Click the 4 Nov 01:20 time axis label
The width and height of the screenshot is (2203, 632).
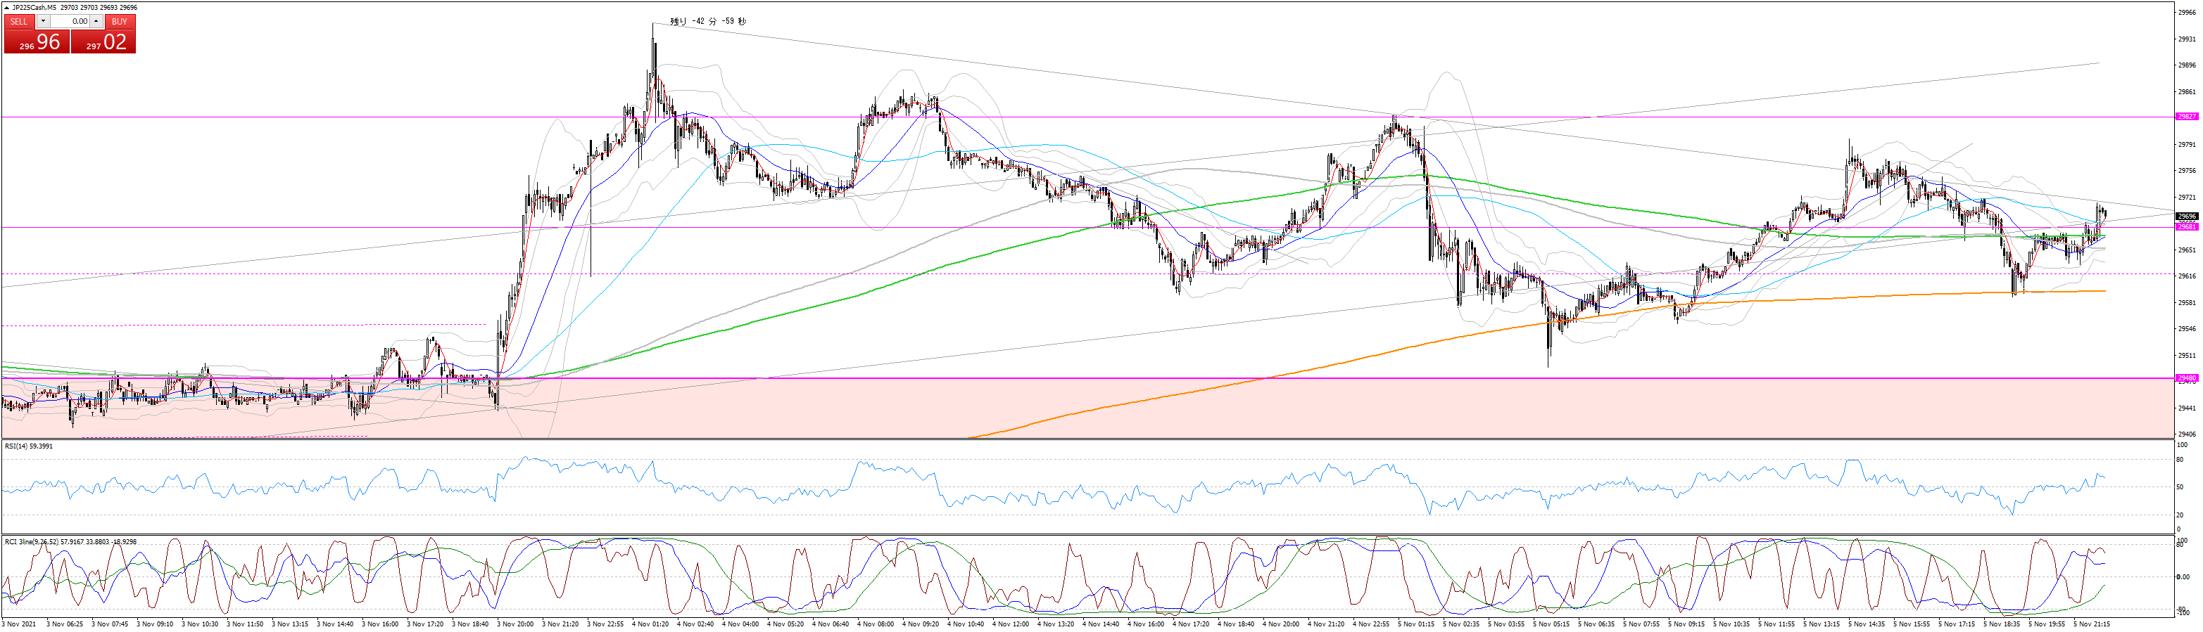[x=649, y=624]
